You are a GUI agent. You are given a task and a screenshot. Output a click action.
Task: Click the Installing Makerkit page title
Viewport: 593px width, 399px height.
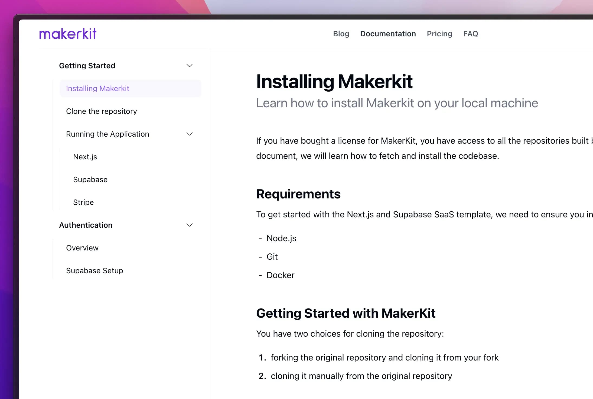(334, 81)
